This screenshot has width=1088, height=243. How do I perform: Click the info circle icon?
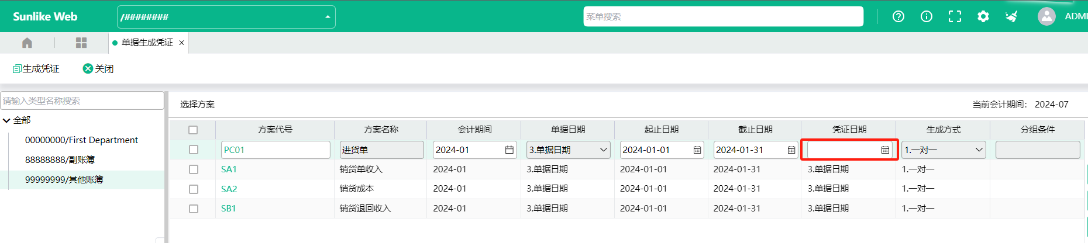pyautogui.click(x=927, y=16)
